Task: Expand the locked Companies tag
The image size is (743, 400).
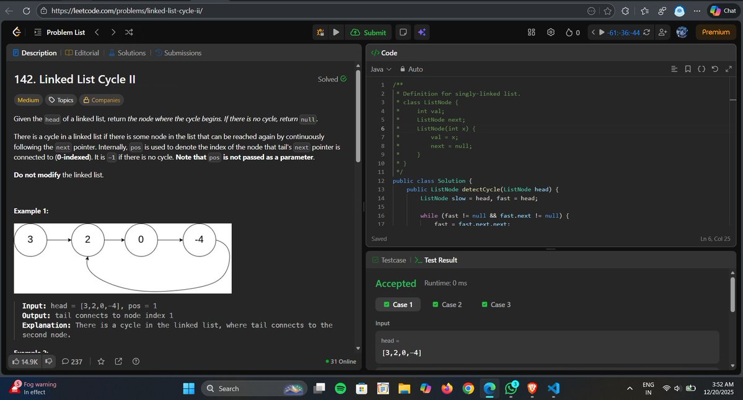Action: 102,100
